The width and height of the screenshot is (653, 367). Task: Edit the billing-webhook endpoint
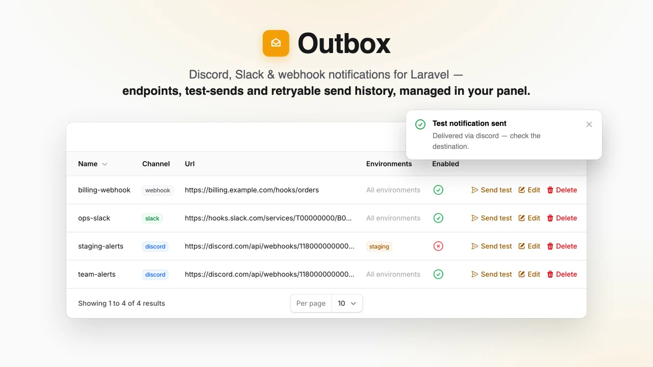point(530,190)
